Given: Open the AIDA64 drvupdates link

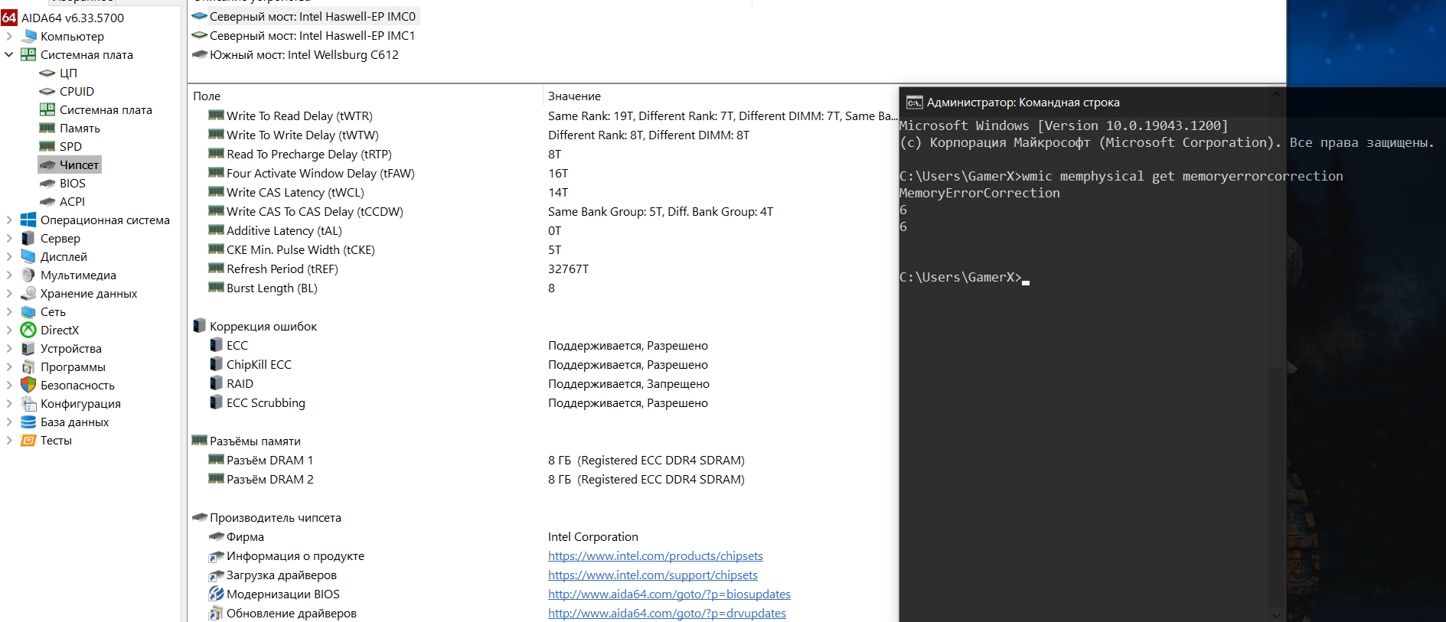Looking at the screenshot, I should coord(667,614).
